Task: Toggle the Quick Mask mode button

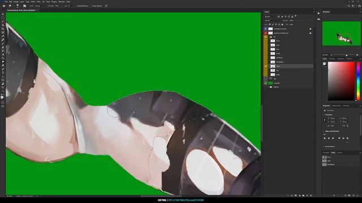Action: pyautogui.click(x=3, y=103)
